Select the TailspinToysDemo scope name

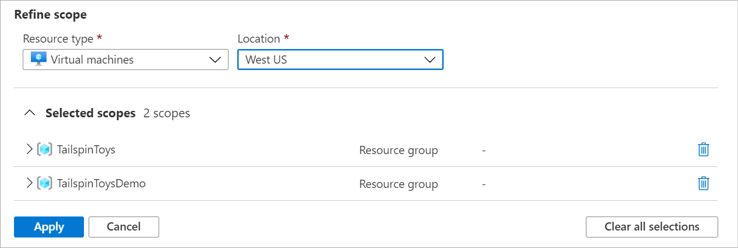click(101, 183)
